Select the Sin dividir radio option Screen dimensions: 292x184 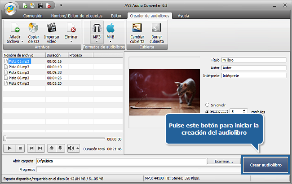(208, 104)
